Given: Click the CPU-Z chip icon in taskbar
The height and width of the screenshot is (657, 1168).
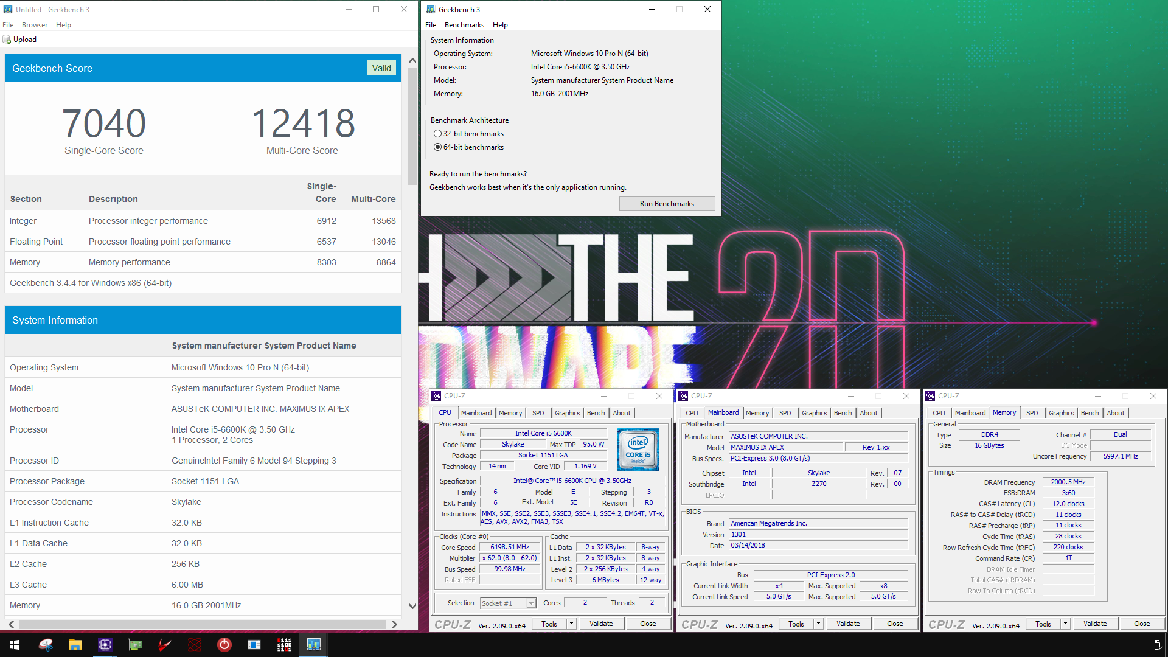Looking at the screenshot, I should (105, 645).
